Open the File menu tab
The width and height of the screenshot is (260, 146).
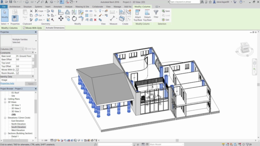pyautogui.click(x=4, y=6)
